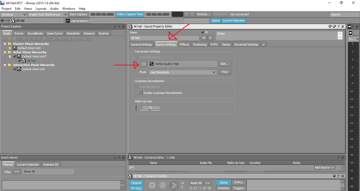The height and width of the screenshot is (191, 360).
Task: Open the Event Viewer Filter '>>' selector
Action: pos(17,172)
